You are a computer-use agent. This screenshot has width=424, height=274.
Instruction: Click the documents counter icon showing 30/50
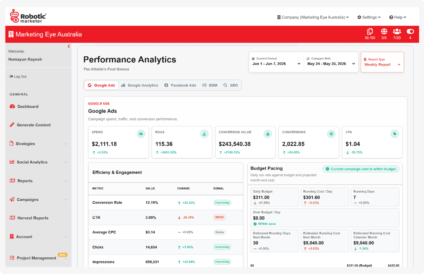pyautogui.click(x=370, y=32)
